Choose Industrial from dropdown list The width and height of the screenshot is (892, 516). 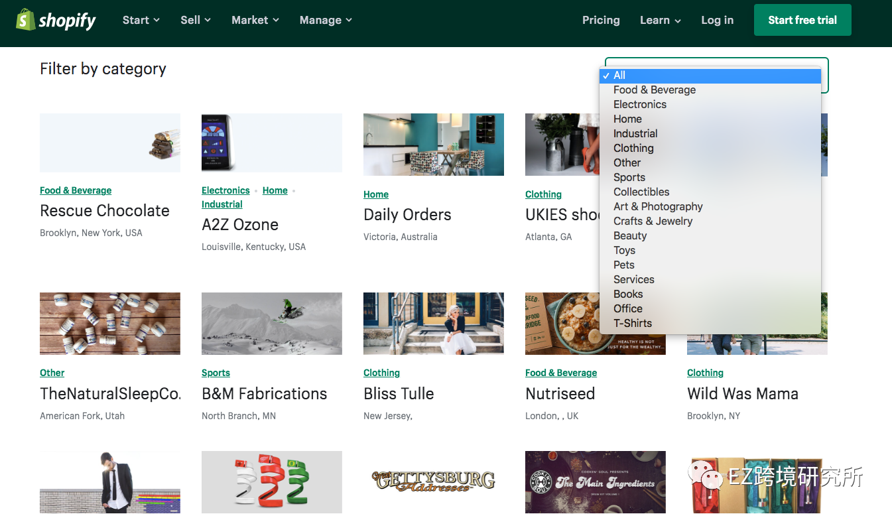[710, 133]
